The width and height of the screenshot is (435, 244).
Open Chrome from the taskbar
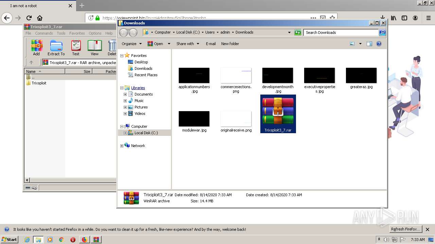click(61, 240)
